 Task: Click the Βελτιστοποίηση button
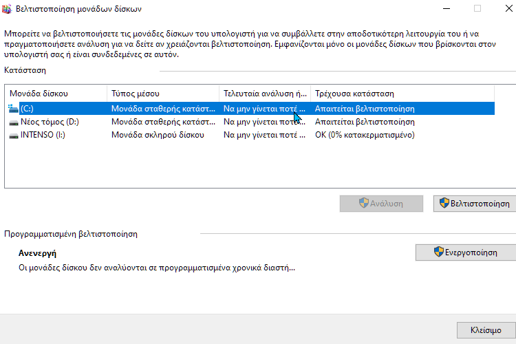coord(475,204)
